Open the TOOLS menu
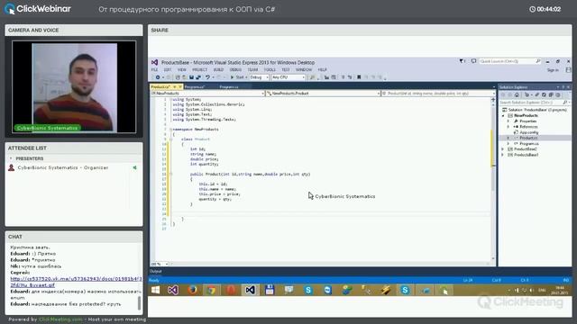The width and height of the screenshot is (577, 324). pos(270,70)
